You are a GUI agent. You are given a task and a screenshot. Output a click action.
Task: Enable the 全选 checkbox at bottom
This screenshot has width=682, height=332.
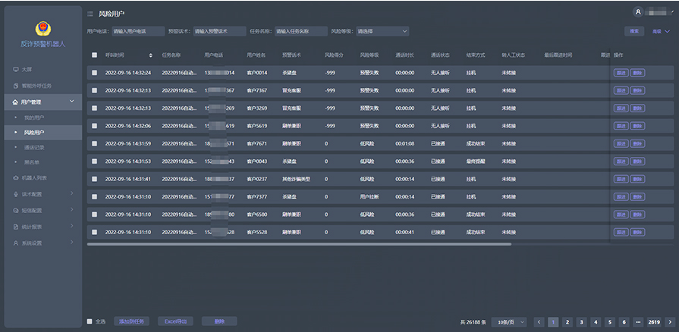click(x=90, y=321)
